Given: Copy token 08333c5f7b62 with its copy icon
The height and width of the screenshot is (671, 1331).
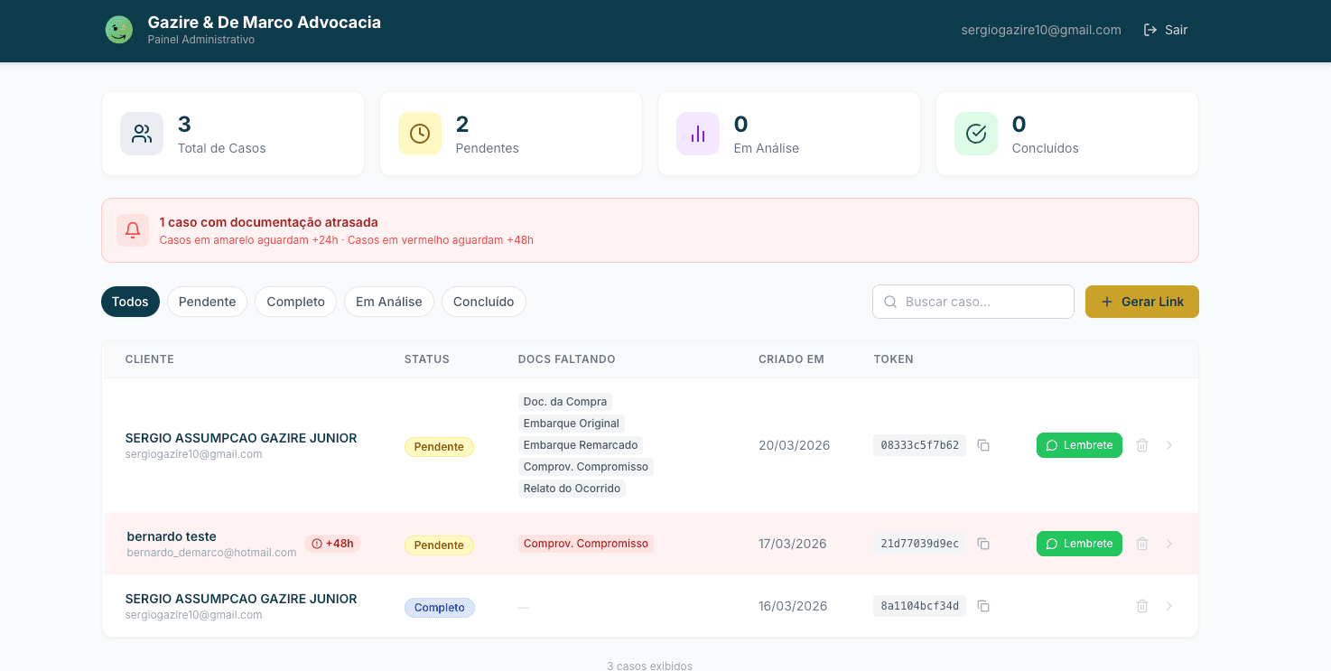Looking at the screenshot, I should [983, 445].
